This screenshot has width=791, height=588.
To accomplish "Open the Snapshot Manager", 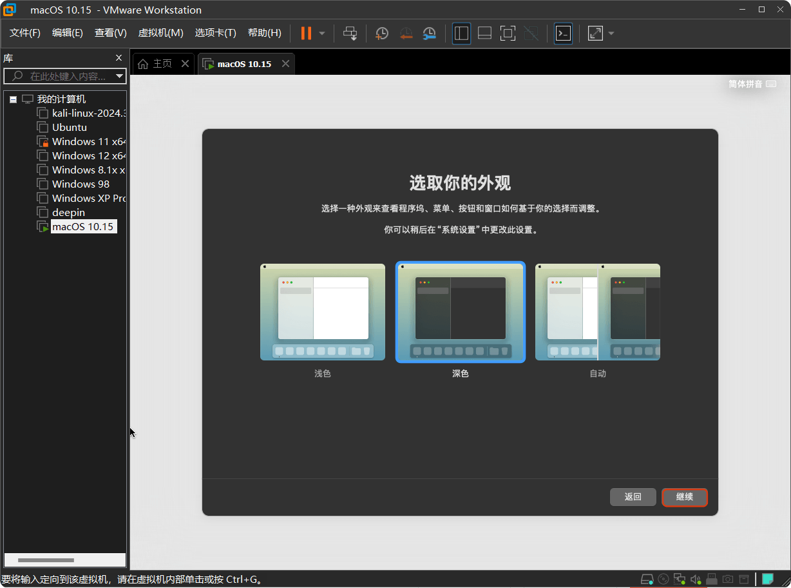I will [x=429, y=33].
